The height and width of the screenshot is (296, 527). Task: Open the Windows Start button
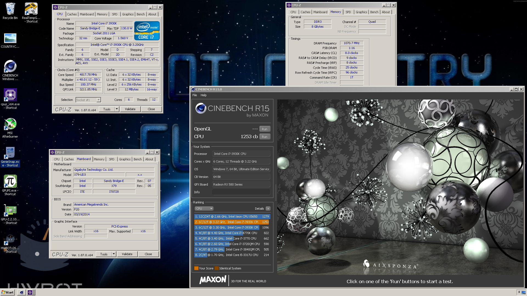pos(7,292)
